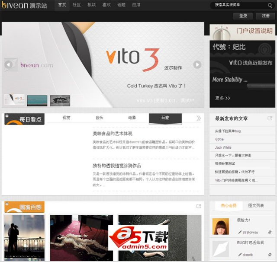Screen dimensions: 277x262
Task: Click pencil icon next to ckmxtk
Action: coord(240,254)
